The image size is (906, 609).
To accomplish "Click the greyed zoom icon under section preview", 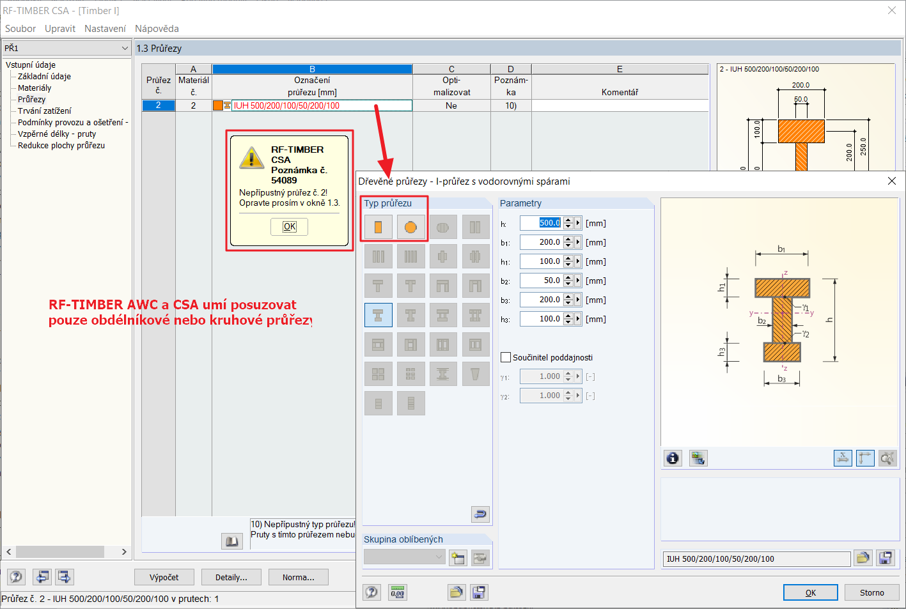I will click(887, 458).
